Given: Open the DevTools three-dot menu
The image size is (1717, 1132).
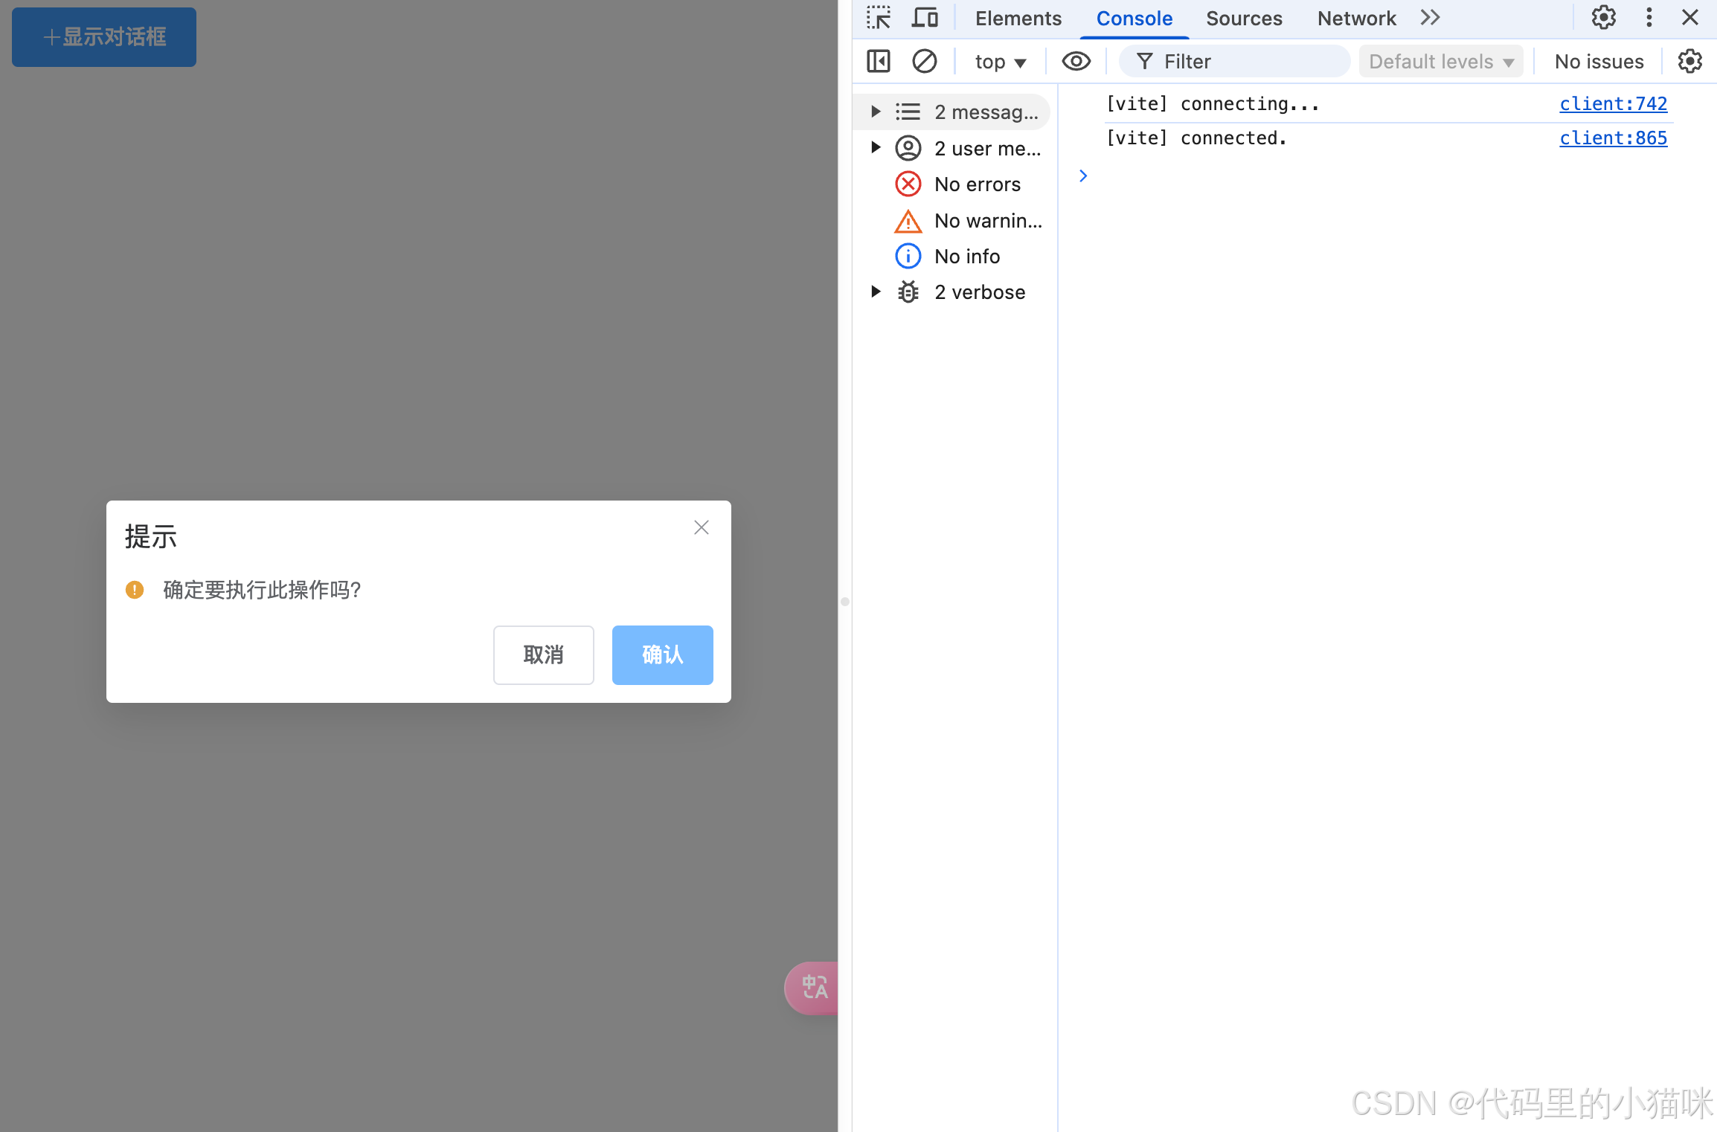Looking at the screenshot, I should tap(1649, 18).
